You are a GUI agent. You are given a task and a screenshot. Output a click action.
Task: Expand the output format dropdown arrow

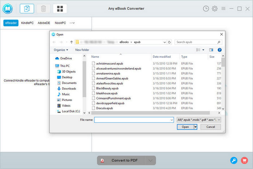(151, 160)
